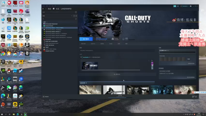Show previous activity items with left chevron
This screenshot has height=116, width=206.
[x=149, y=61]
